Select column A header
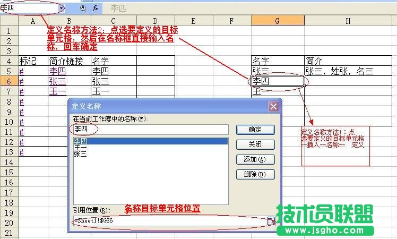 pos(33,21)
